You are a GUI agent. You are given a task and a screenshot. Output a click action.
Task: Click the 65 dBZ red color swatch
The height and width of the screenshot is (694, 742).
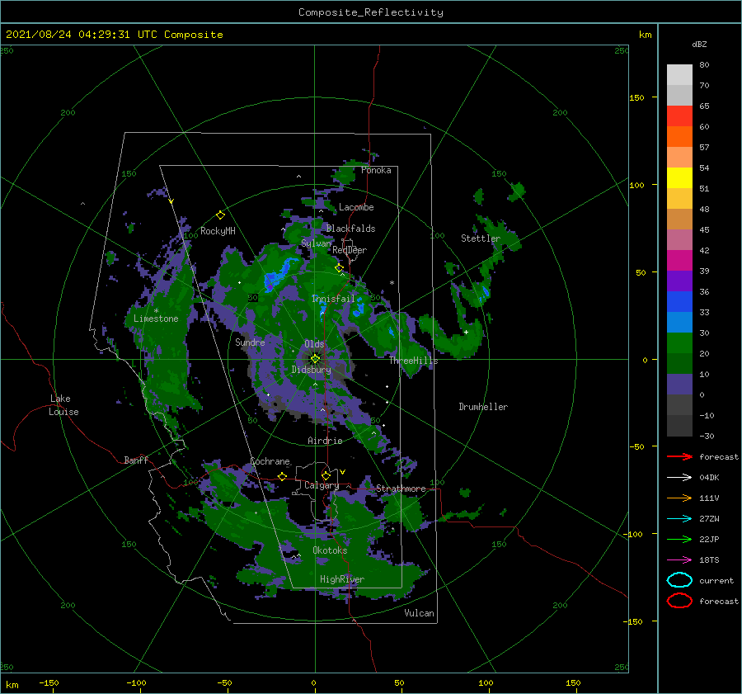click(679, 116)
